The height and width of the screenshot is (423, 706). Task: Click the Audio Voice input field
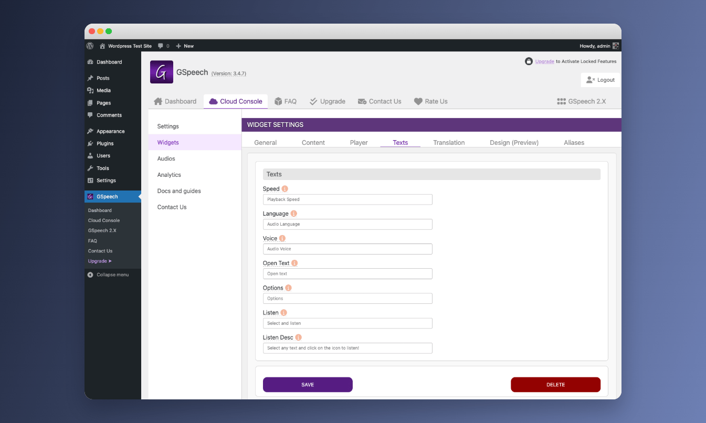347,249
